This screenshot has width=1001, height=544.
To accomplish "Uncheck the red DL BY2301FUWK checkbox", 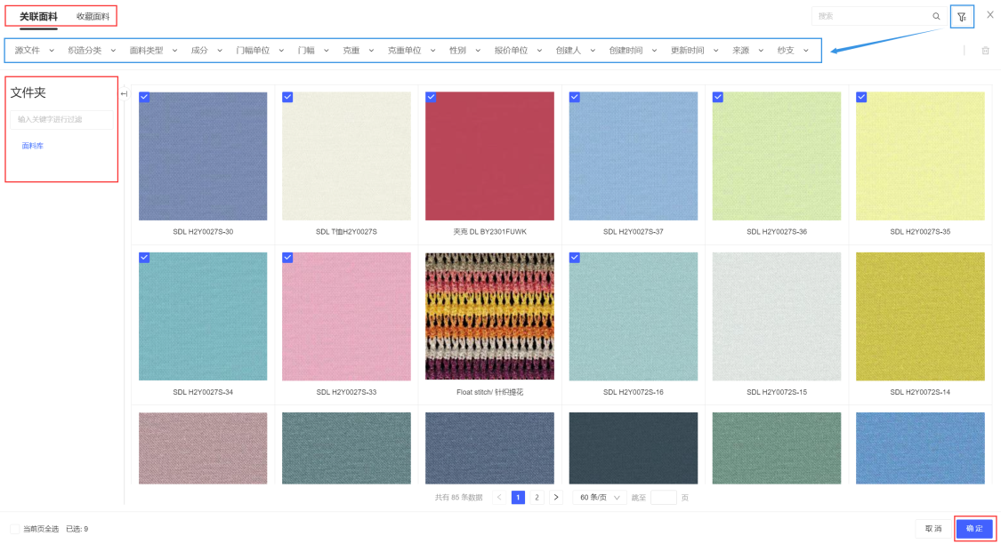I will pyautogui.click(x=431, y=97).
